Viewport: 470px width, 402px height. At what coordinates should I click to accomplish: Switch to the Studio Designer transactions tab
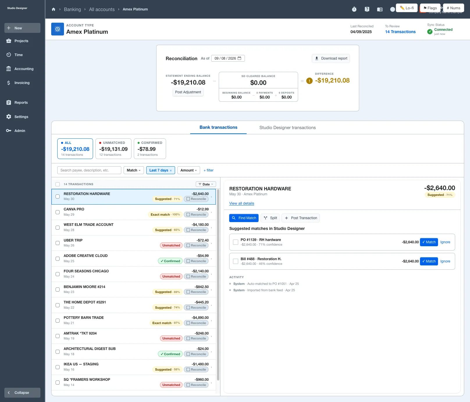click(287, 128)
